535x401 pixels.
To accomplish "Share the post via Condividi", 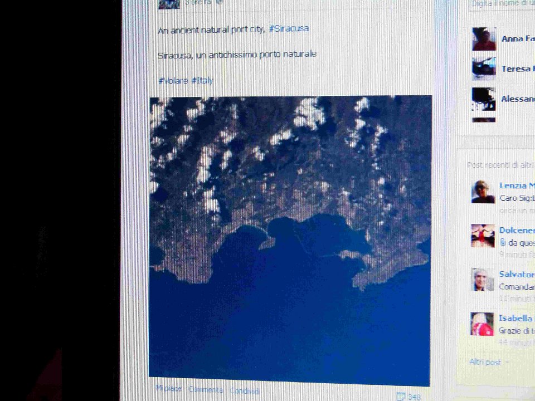I will click(x=245, y=391).
